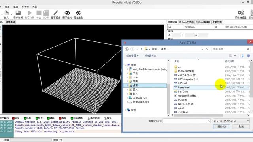Click the crossed-eye Hide Travel icon
The image size is (253, 142).
click(79, 13)
